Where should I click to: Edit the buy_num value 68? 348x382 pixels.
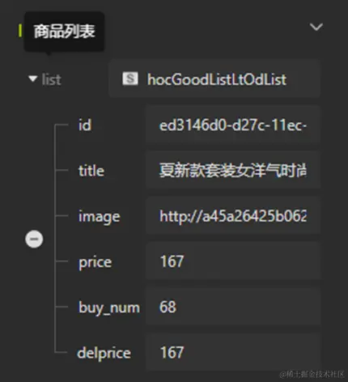coord(233,307)
